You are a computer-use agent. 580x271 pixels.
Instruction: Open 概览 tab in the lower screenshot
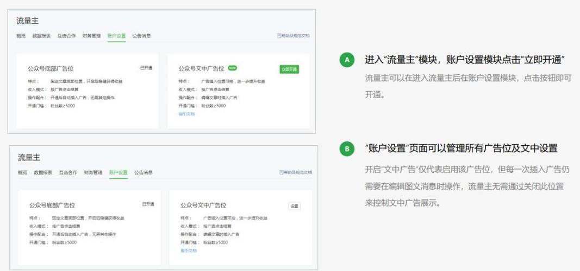pos(23,172)
